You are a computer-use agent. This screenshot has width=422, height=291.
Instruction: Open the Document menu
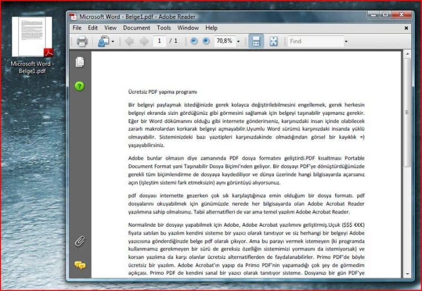pyautogui.click(x=137, y=28)
